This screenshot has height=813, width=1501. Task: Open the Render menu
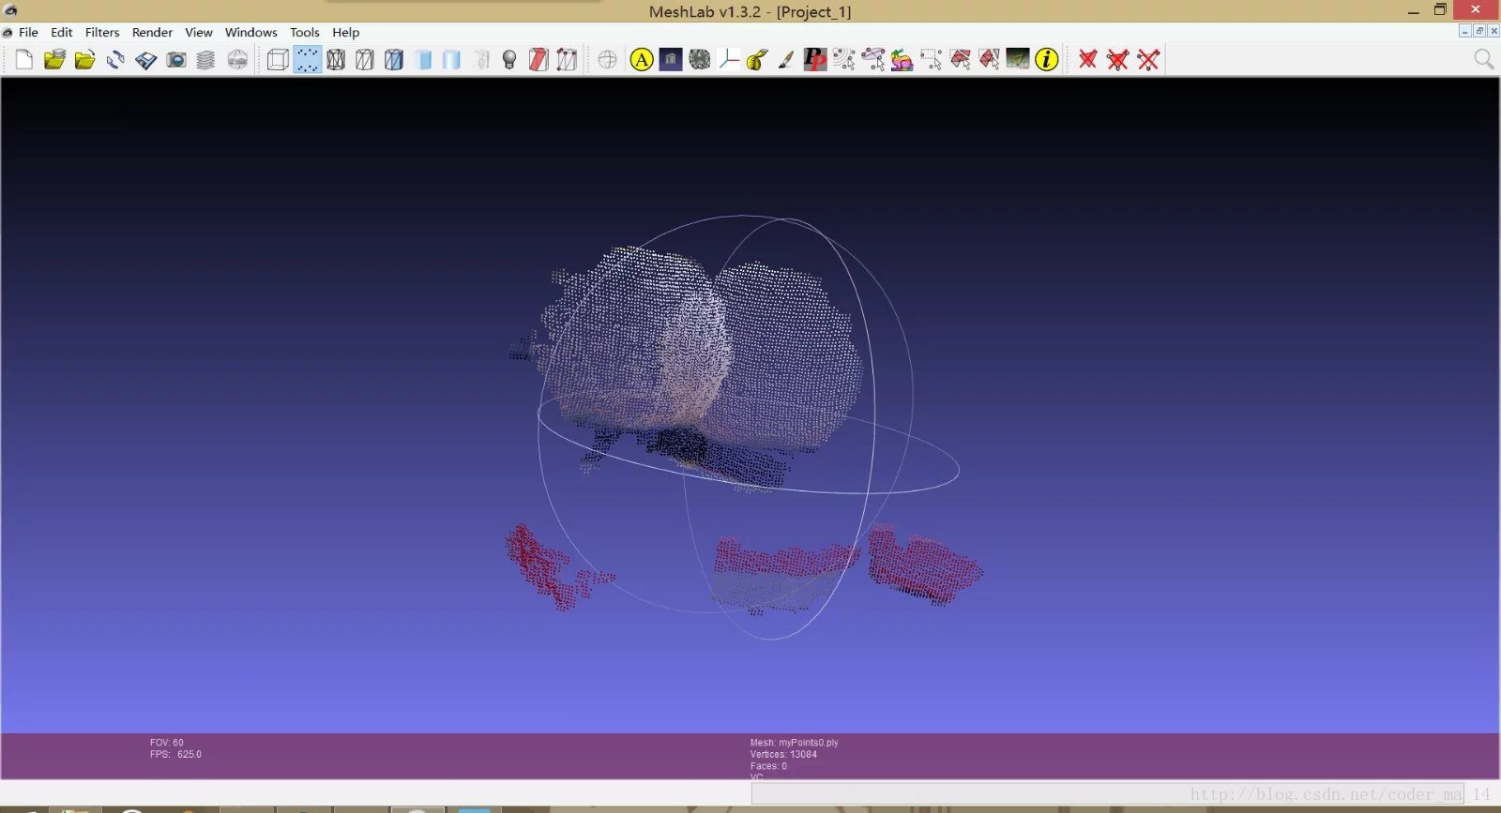pyautogui.click(x=152, y=32)
